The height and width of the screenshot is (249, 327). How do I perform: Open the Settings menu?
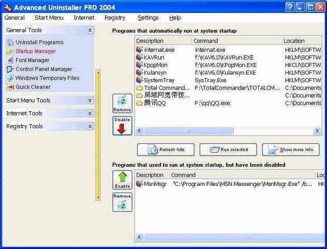click(148, 18)
